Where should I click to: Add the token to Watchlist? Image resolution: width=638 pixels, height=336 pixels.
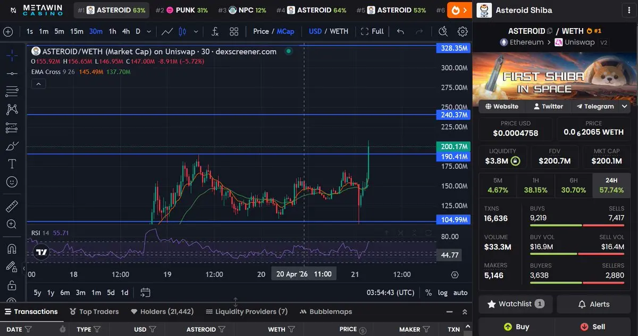pos(516,304)
